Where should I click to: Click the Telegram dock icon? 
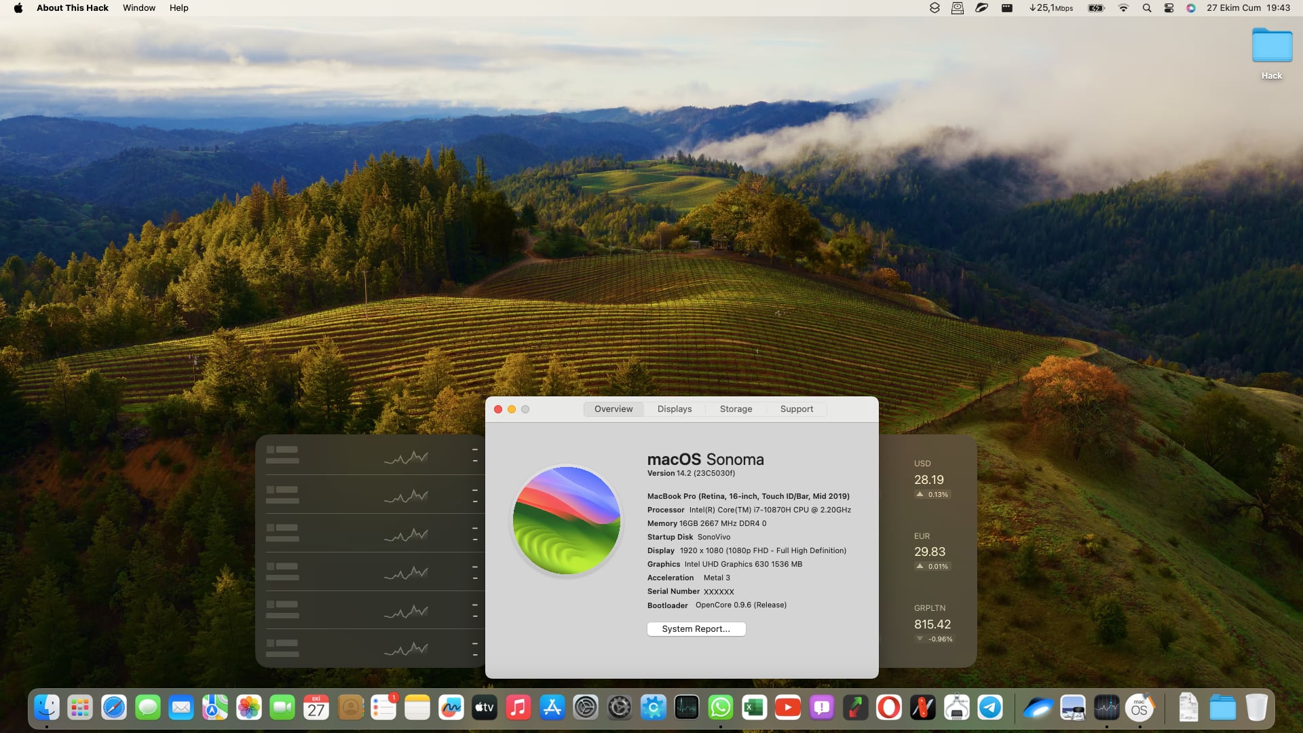990,708
